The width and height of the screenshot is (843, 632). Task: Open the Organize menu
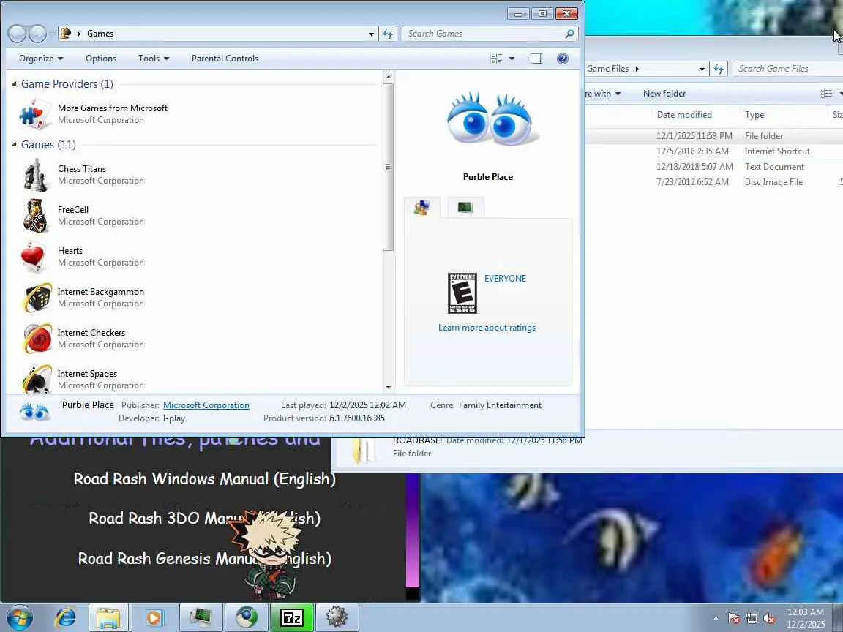41,59
